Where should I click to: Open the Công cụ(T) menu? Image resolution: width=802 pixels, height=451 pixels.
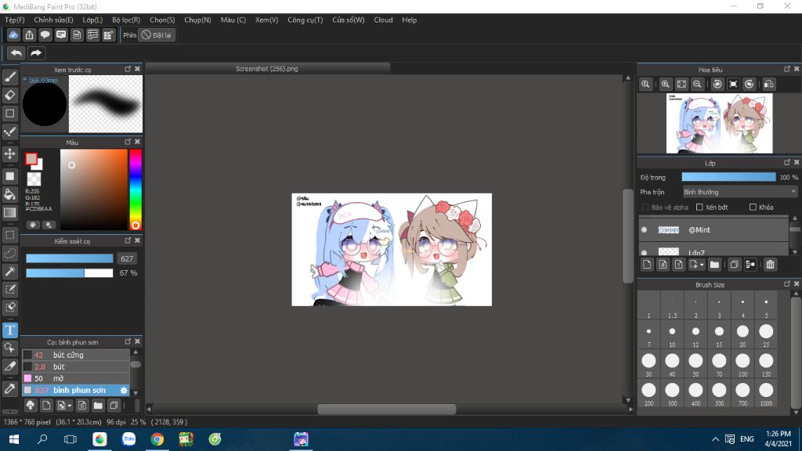coord(305,20)
